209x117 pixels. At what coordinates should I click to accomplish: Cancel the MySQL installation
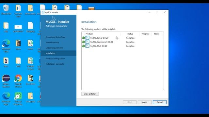(x=160, y=102)
